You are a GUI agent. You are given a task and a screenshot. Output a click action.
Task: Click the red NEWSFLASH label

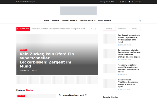pos(23,29)
